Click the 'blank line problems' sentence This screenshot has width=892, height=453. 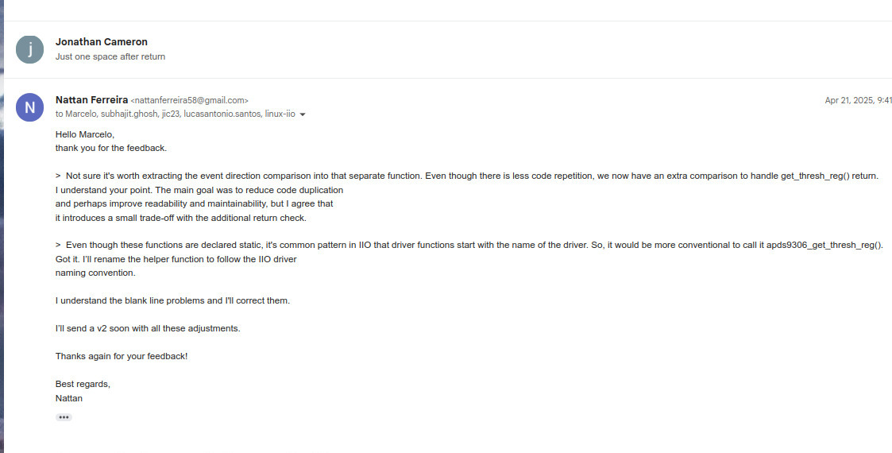(x=172, y=300)
